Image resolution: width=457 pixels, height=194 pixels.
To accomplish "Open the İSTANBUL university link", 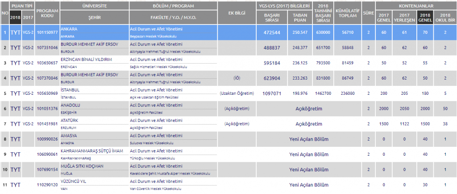I will point(70,90).
